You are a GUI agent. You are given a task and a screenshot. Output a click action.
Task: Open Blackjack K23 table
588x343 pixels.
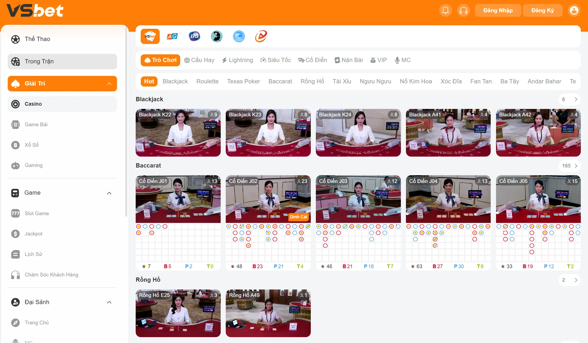tap(268, 133)
